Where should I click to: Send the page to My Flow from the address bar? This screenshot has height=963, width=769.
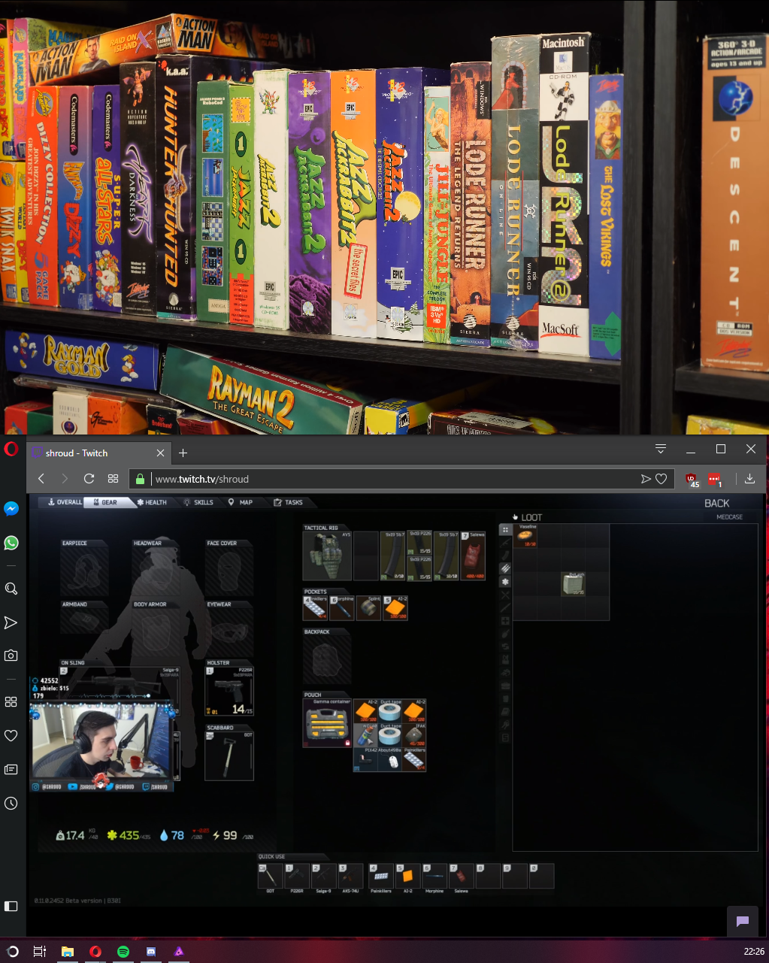tap(646, 479)
